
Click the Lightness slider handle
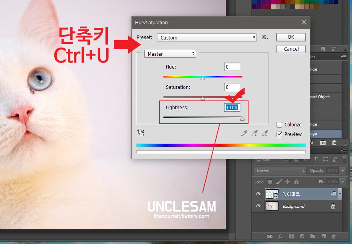click(242, 119)
